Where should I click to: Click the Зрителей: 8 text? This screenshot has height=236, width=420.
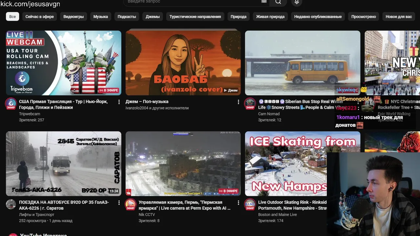(149, 221)
